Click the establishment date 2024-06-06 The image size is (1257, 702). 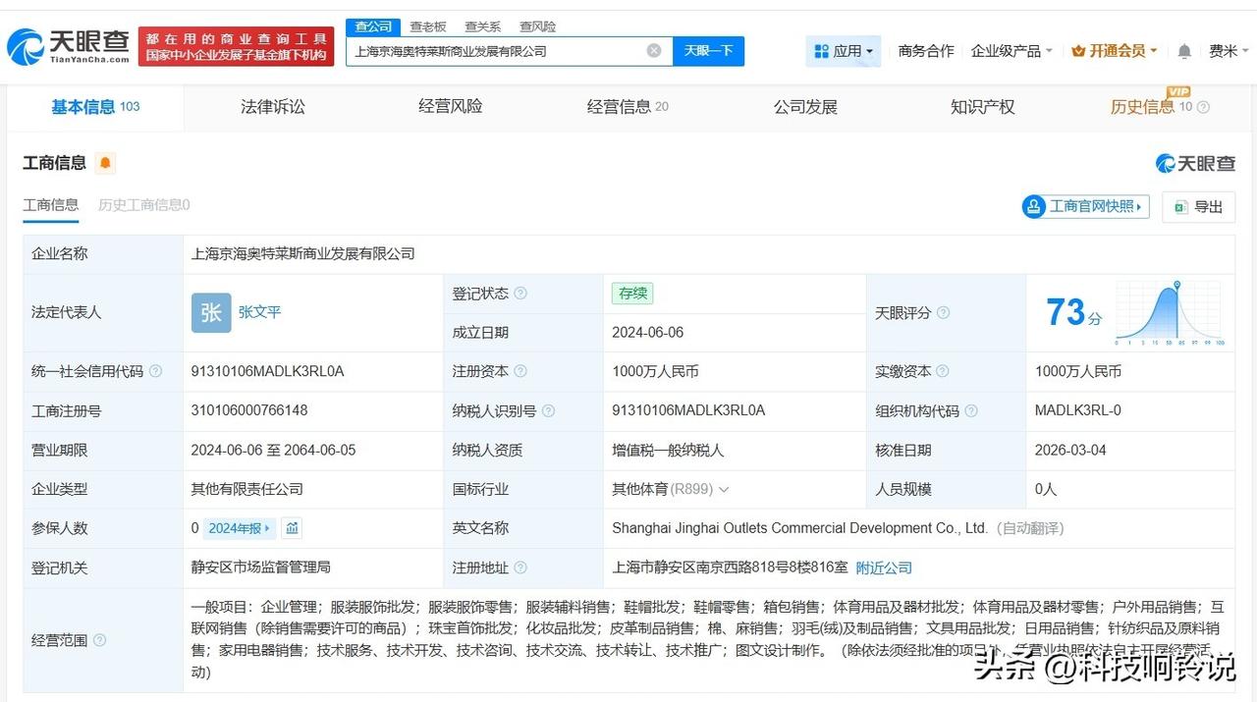click(647, 333)
